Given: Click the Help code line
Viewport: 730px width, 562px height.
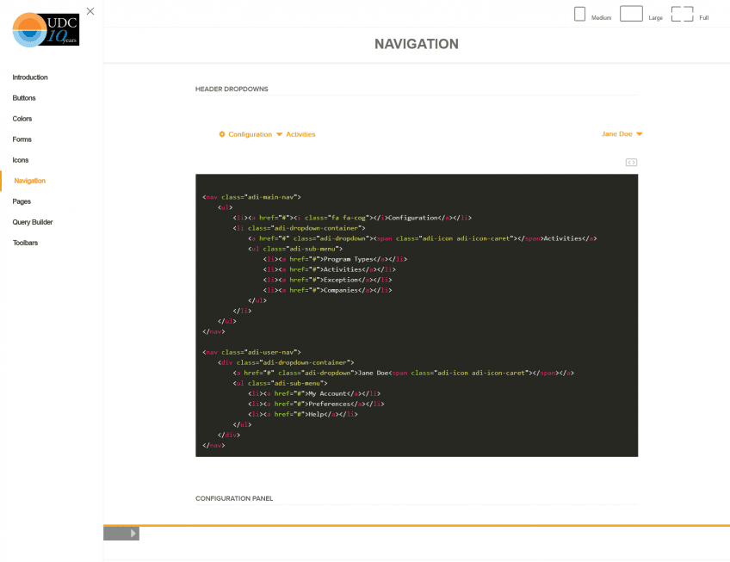Looking at the screenshot, I should pyautogui.click(x=303, y=414).
